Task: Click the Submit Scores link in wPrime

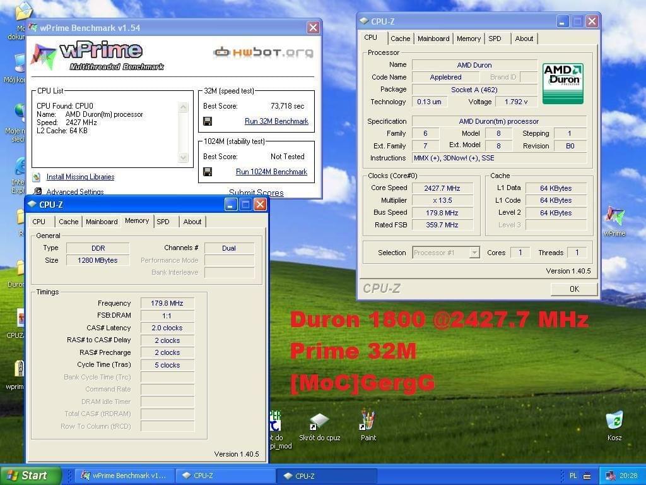Action: click(x=256, y=193)
